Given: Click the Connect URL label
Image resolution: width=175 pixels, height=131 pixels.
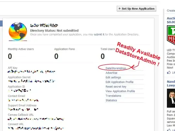Looking at the screenshot, I should coord(16,124).
